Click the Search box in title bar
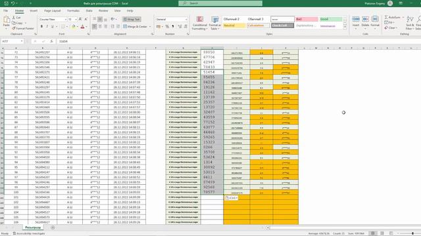The image size is (421, 236). pos(220,3)
